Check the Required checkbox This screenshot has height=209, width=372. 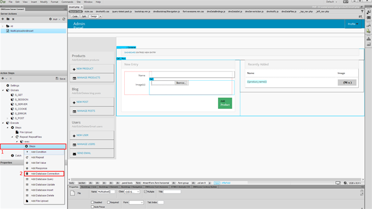coord(108,202)
